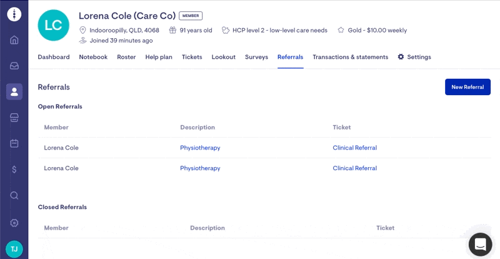Open the inbox tray icon in sidebar
Screen dimensions: 500x259
[x=14, y=66]
